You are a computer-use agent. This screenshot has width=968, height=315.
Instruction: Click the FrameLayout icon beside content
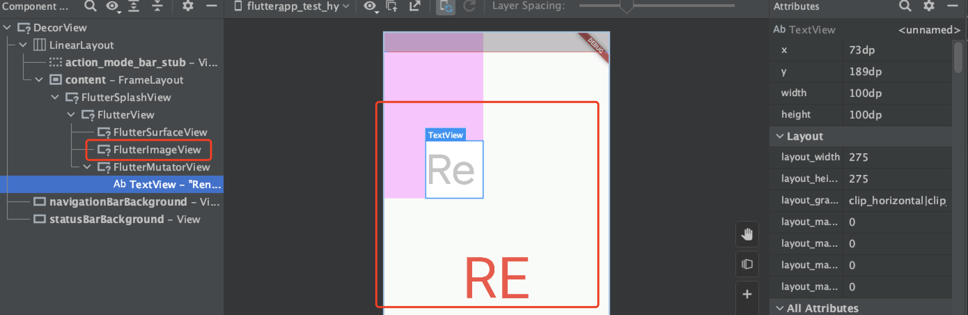[x=56, y=80]
